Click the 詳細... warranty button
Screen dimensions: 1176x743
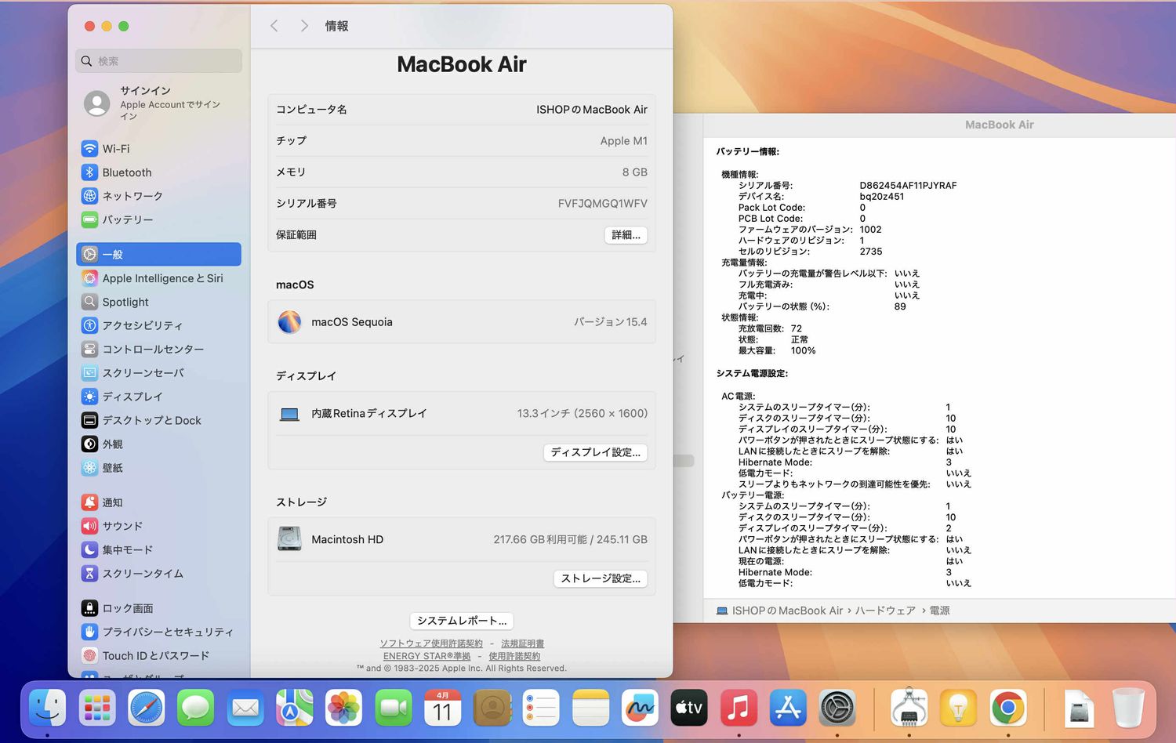coord(626,235)
